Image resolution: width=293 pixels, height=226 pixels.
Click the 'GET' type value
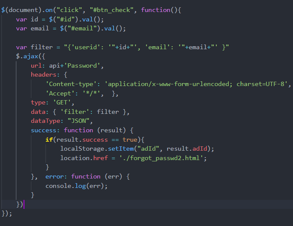coord(62,103)
